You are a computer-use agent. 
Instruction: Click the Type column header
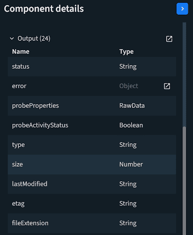pyautogui.click(x=127, y=52)
